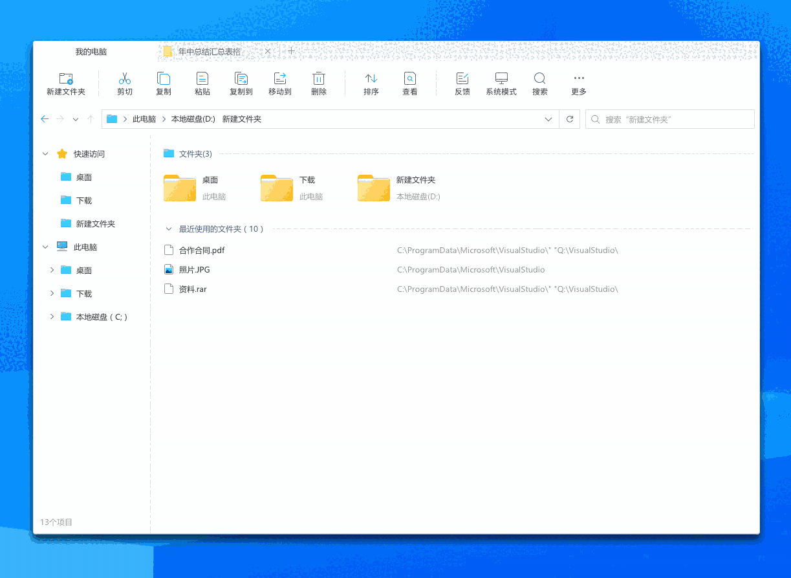Switch to the 年中总结汇总表格 tab
Viewport: 791px width, 578px height.
coord(210,51)
